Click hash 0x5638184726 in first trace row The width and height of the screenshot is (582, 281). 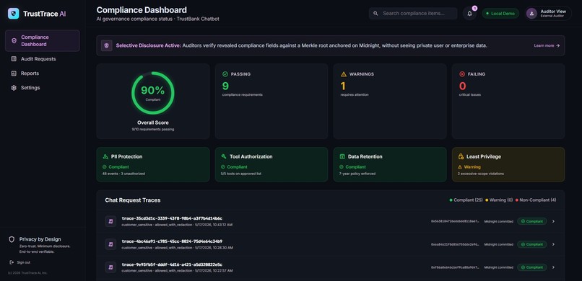tap(455, 221)
